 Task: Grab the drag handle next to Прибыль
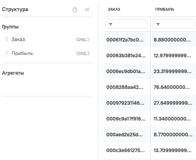pos(7,53)
